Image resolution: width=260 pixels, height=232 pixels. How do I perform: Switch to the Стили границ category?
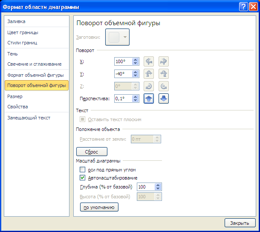click(37, 43)
